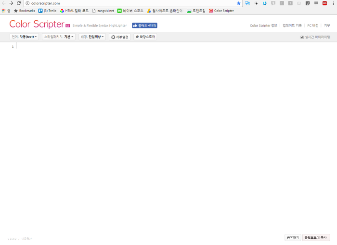Toggle the 실시간 하이라이팅 checkbox
337x245 pixels.
pos(302,37)
